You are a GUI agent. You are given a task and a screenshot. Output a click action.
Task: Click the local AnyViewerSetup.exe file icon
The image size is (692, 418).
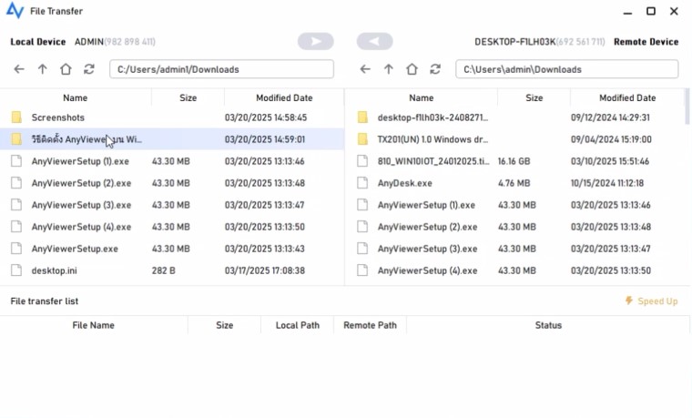[16, 249]
